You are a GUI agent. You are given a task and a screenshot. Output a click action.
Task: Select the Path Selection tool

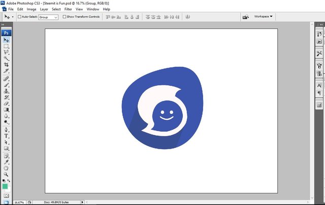[x=6, y=142]
